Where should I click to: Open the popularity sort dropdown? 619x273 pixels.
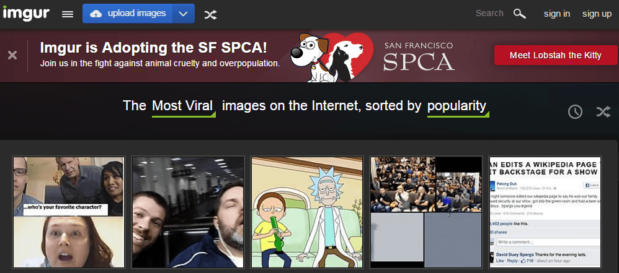pos(458,107)
